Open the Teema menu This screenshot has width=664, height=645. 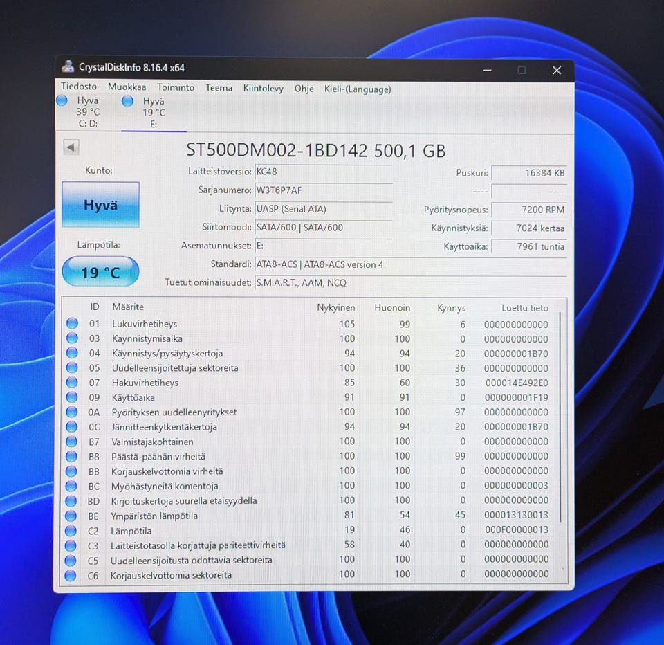tap(219, 88)
